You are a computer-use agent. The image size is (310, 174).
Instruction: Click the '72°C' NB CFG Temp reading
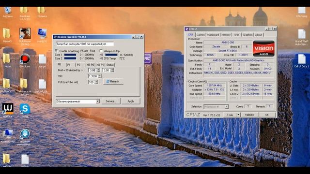click(x=122, y=58)
